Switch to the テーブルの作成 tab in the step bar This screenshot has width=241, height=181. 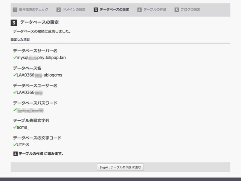coord(155,9)
